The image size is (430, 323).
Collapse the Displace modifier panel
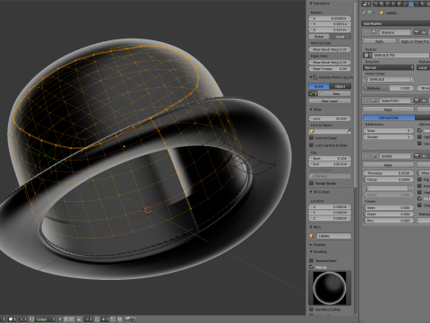[x=366, y=32]
